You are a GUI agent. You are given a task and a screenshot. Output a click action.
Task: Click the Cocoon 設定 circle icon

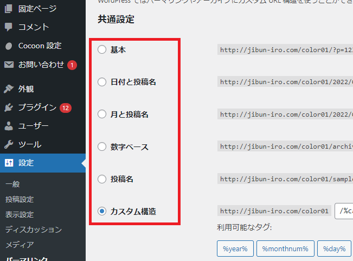pos(9,46)
